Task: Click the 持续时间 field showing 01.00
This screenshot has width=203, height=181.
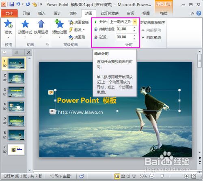Action: click(124, 29)
